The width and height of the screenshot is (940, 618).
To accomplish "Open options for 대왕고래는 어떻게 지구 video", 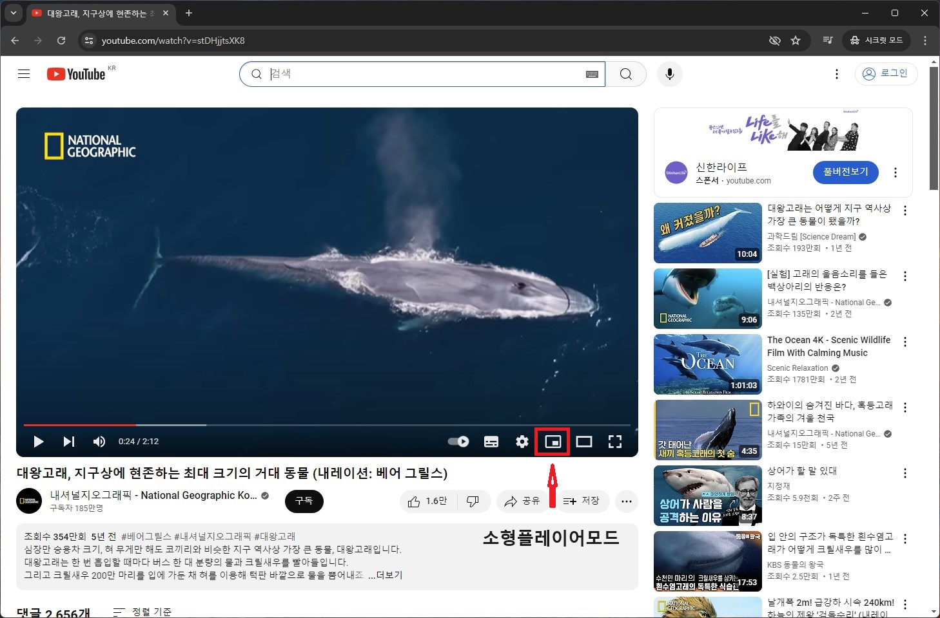I will 905,211.
